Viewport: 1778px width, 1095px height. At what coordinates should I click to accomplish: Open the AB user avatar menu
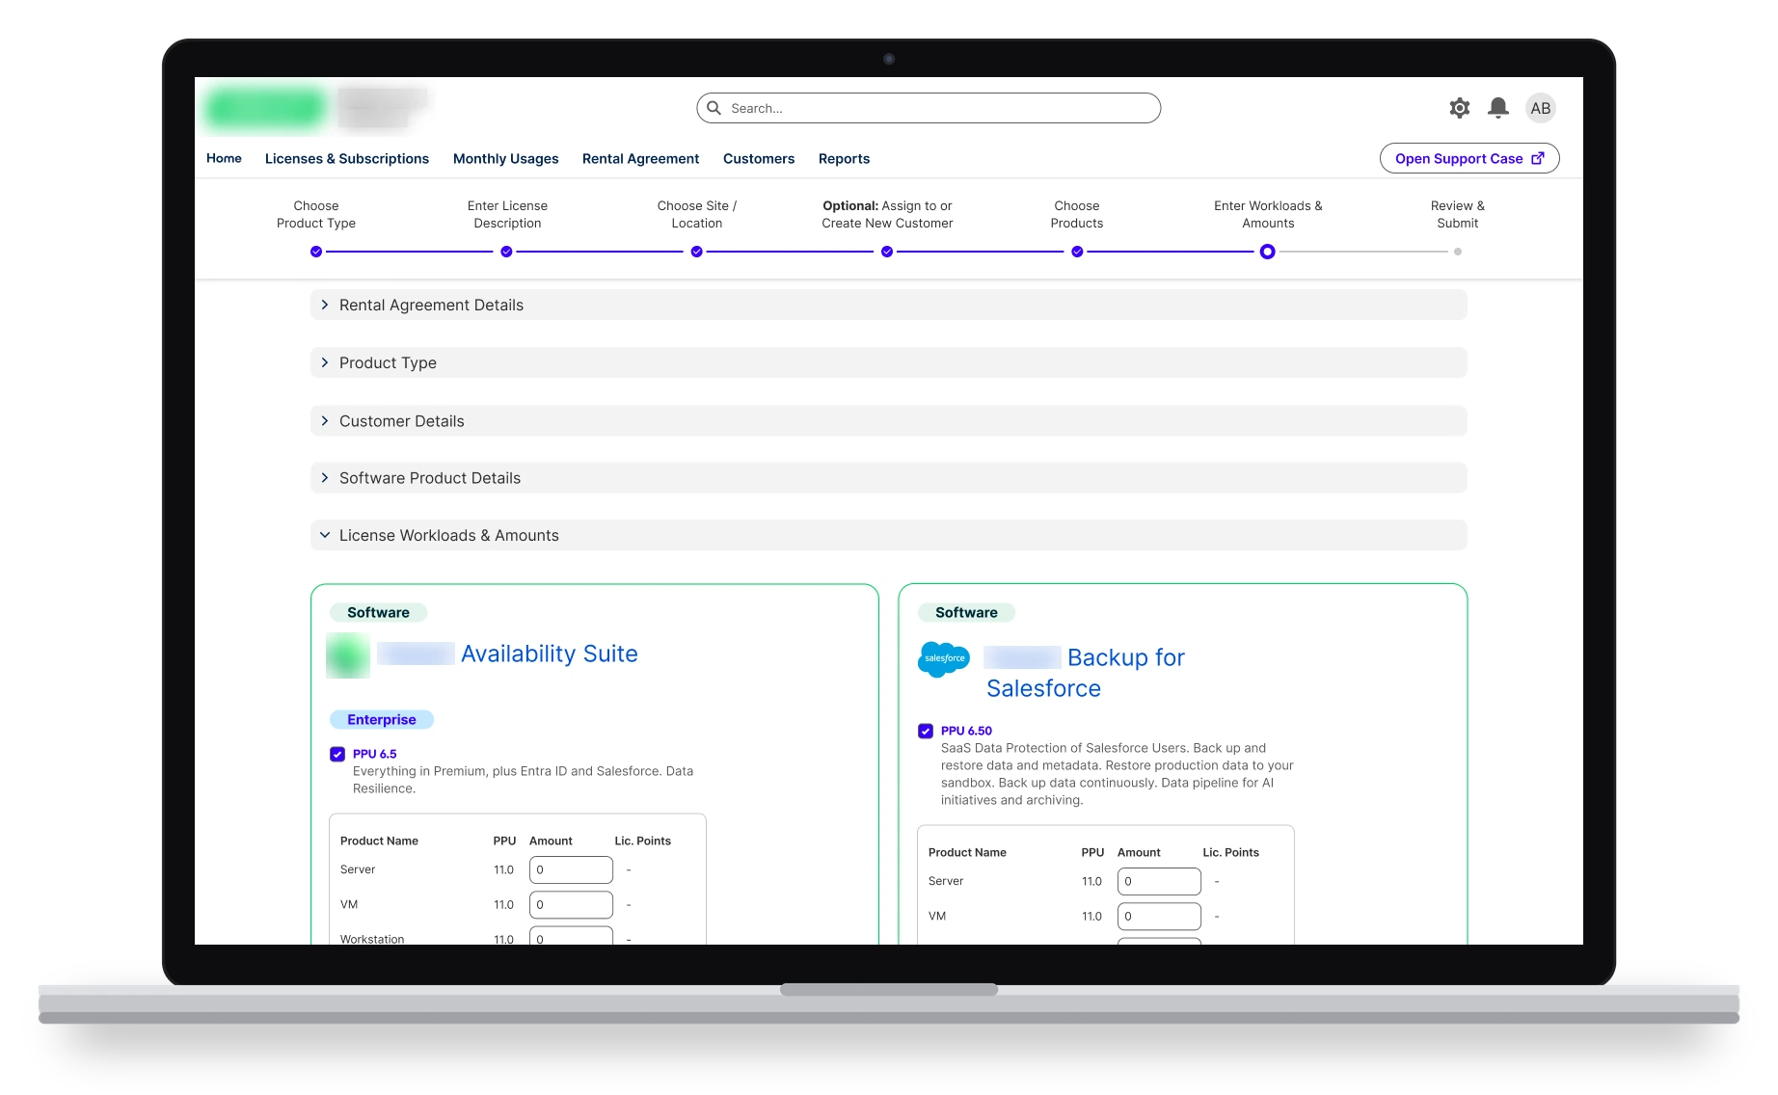tap(1541, 108)
